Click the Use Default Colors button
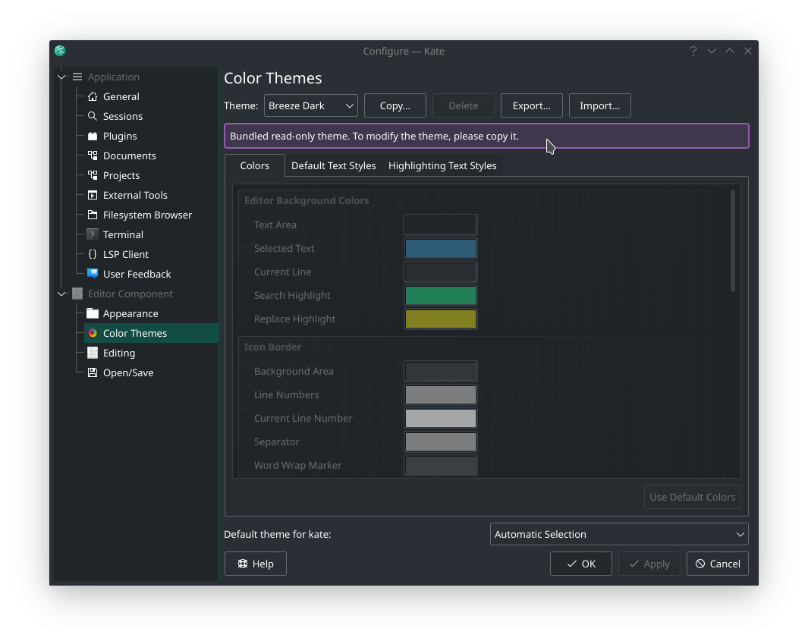Viewport: 808px width, 644px height. click(x=692, y=497)
